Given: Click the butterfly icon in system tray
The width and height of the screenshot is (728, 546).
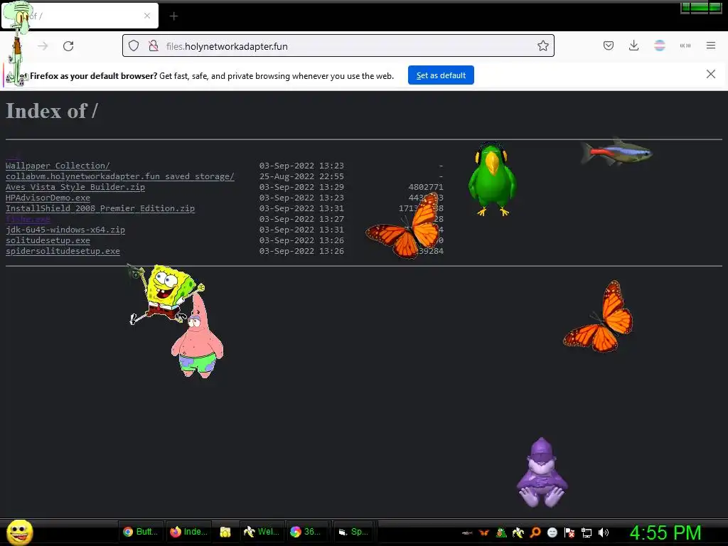Looking at the screenshot, I should click(x=484, y=532).
